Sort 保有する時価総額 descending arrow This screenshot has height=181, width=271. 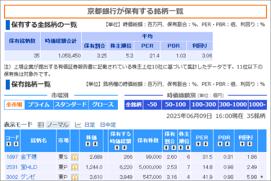(125, 148)
